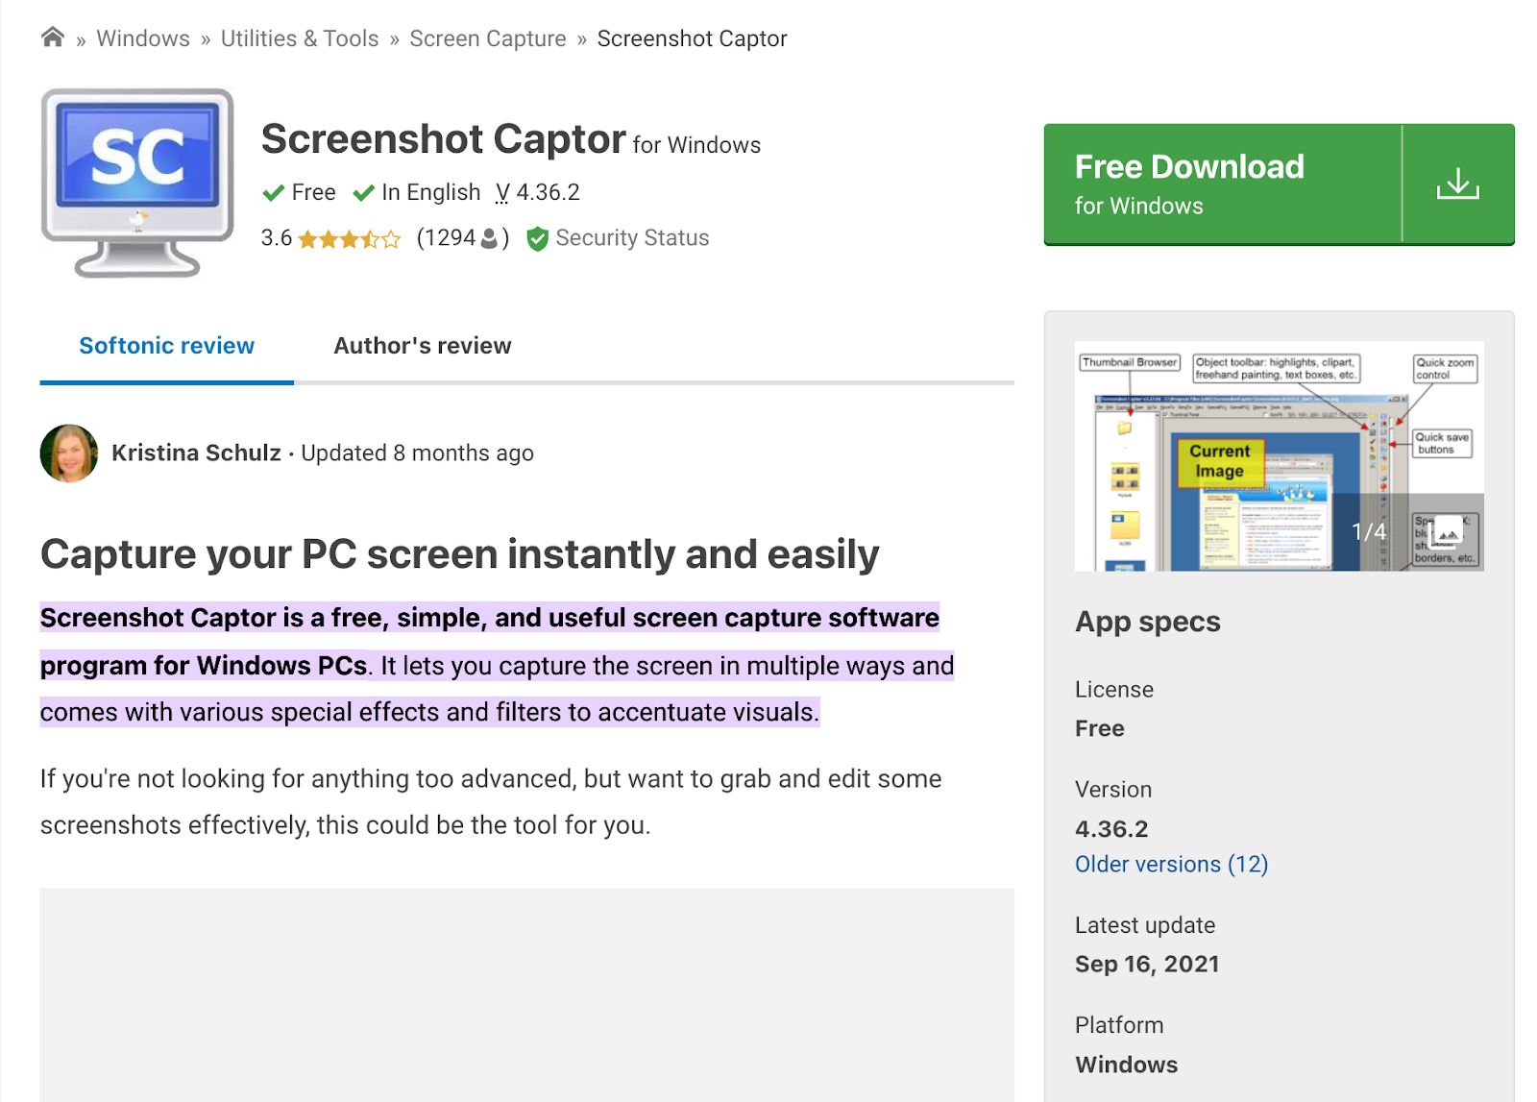The image size is (1537, 1102).
Task: Click the version 4.36.2 label near title
Action: [x=538, y=193]
